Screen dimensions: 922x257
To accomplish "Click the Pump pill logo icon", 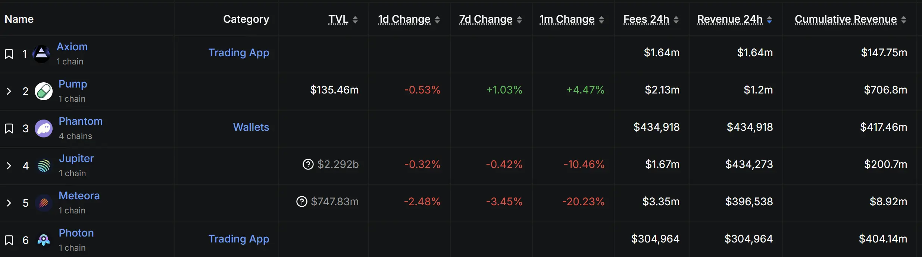I will [44, 91].
